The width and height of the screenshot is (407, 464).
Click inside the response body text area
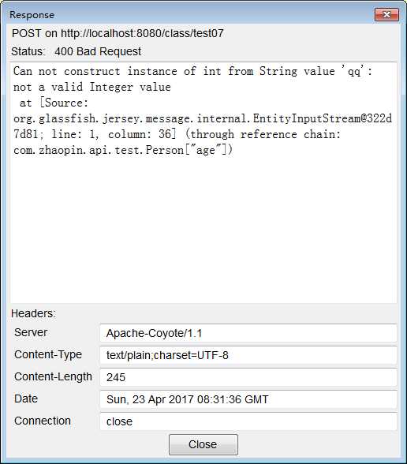coord(203,182)
